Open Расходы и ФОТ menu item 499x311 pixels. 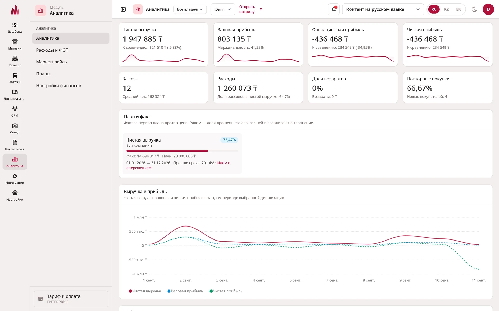point(71,50)
